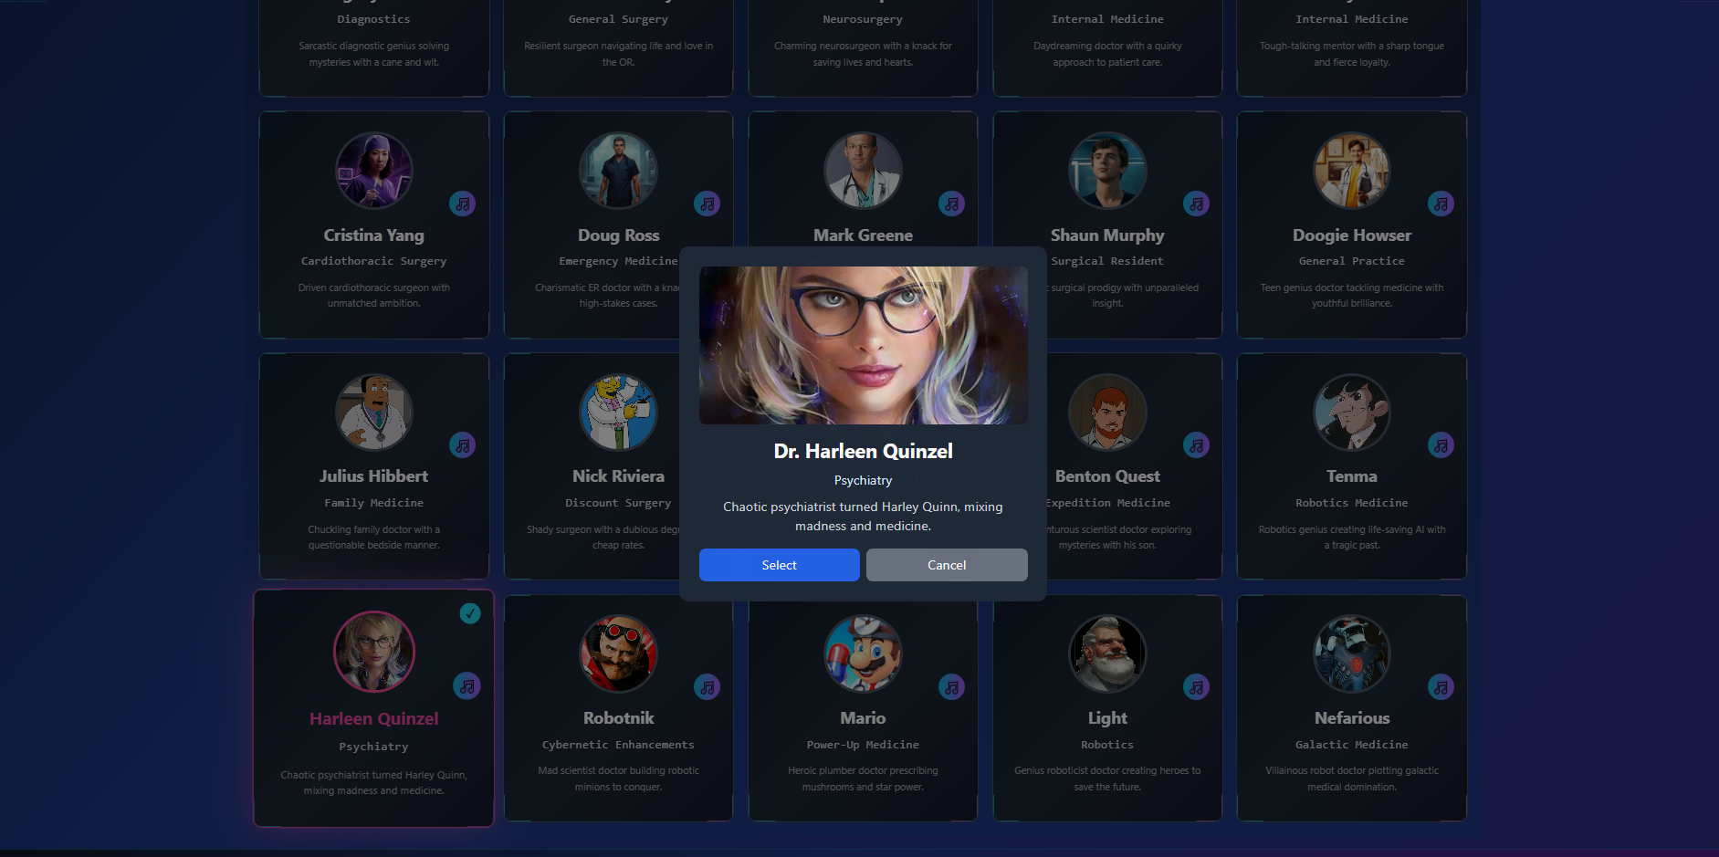Click Shaun Murphy's avatar portrait

click(1107, 171)
